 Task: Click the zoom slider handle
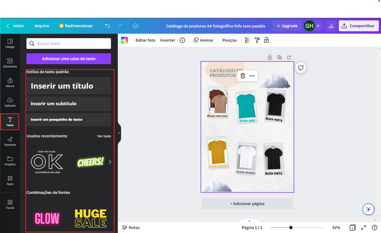click(291, 228)
